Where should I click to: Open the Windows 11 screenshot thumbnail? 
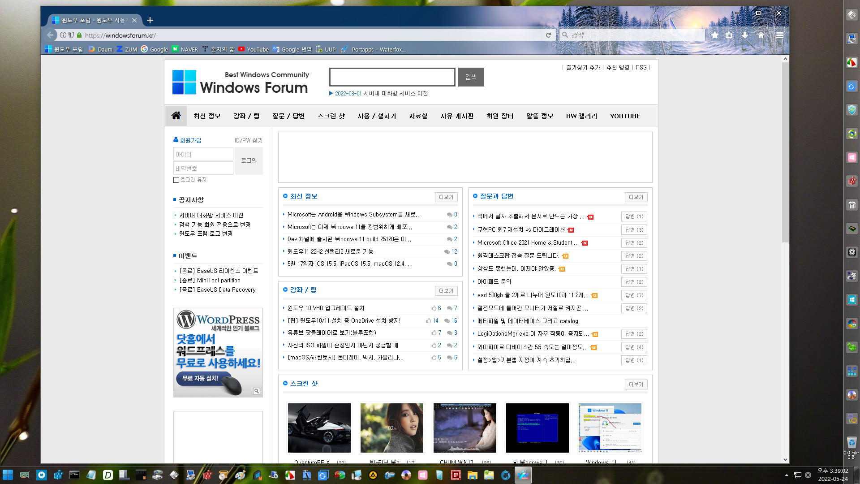[x=610, y=428]
